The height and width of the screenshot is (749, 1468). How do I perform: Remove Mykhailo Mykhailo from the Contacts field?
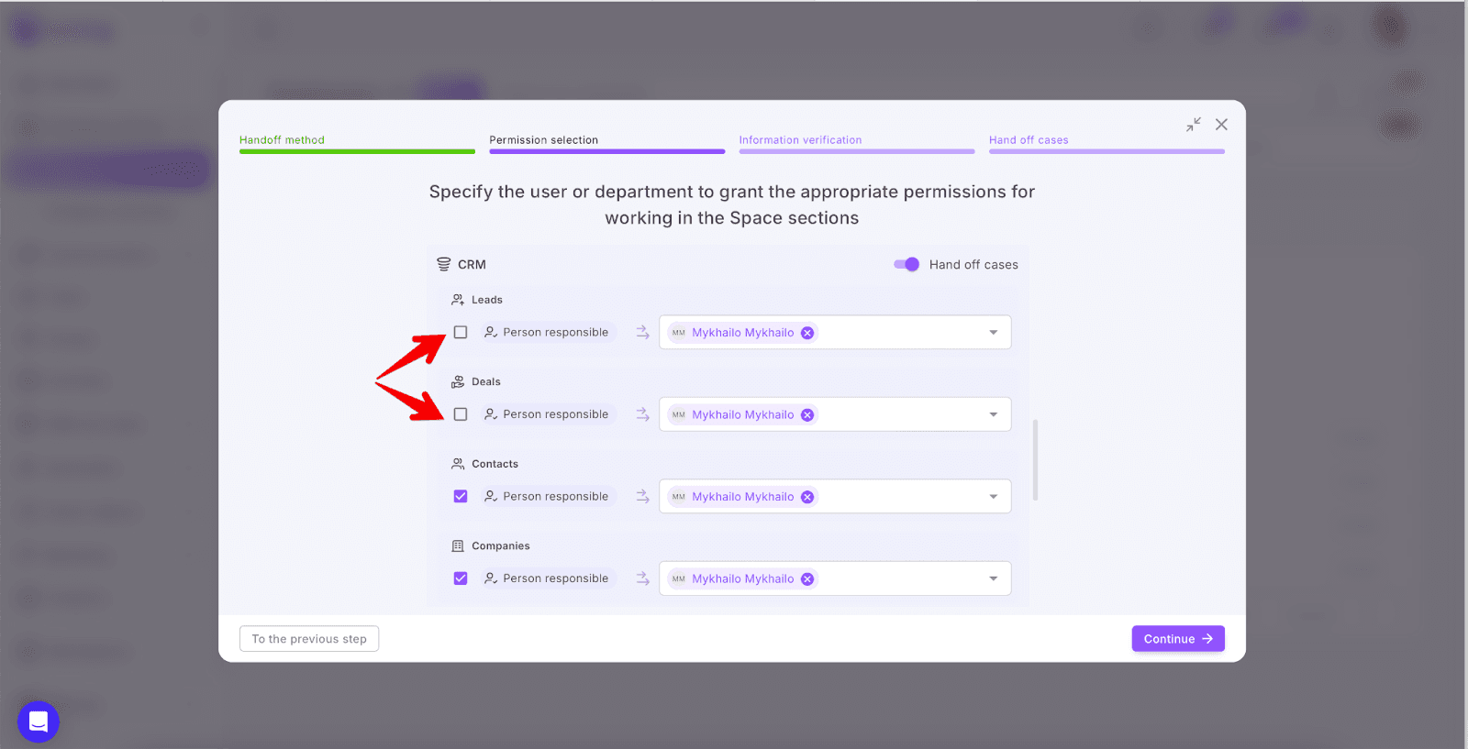[807, 497]
